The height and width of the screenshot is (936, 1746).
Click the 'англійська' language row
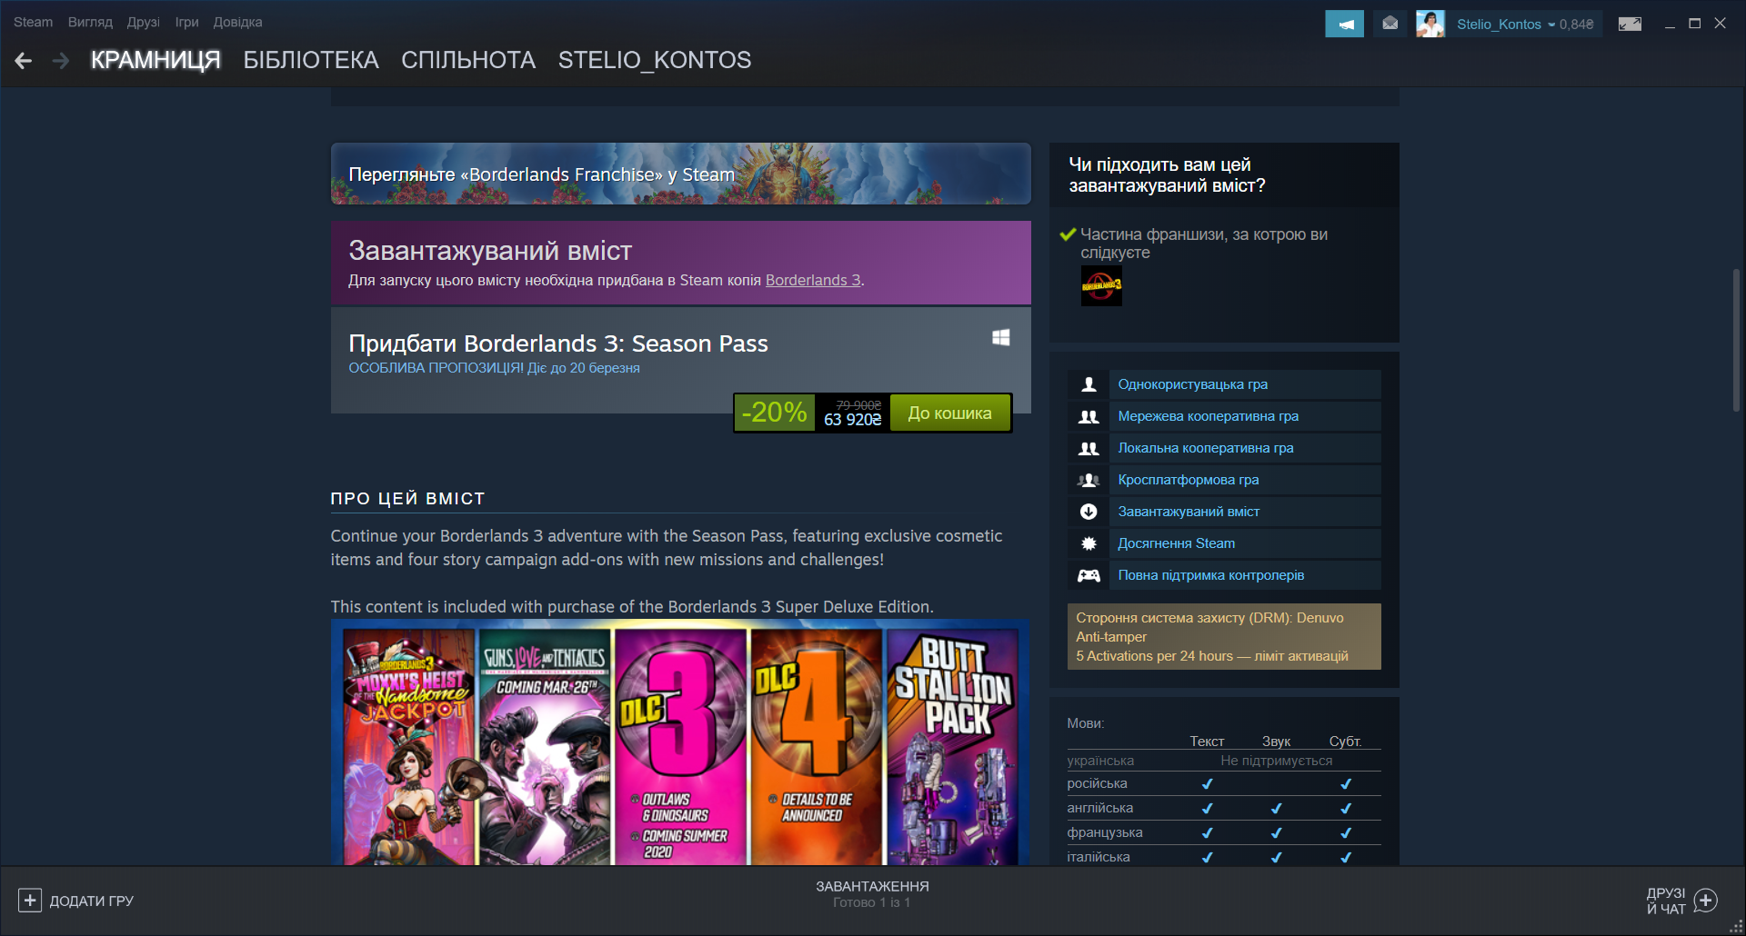[x=1224, y=808]
